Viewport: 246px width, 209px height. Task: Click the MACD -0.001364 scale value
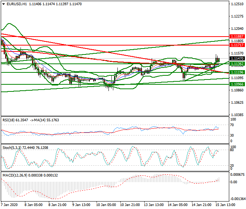click(238, 199)
